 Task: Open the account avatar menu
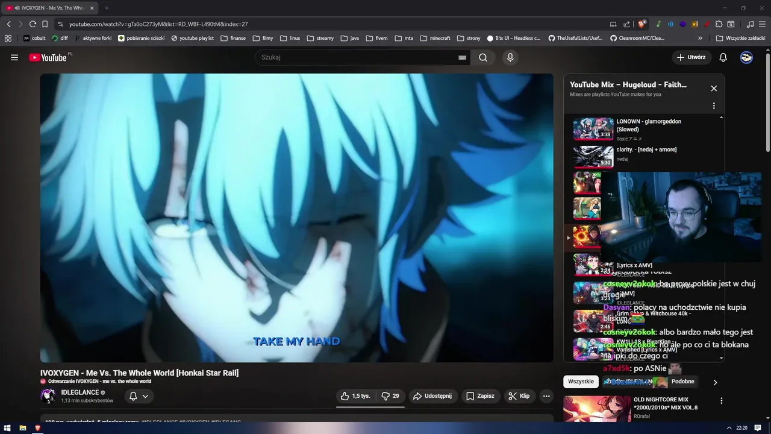pos(746,57)
